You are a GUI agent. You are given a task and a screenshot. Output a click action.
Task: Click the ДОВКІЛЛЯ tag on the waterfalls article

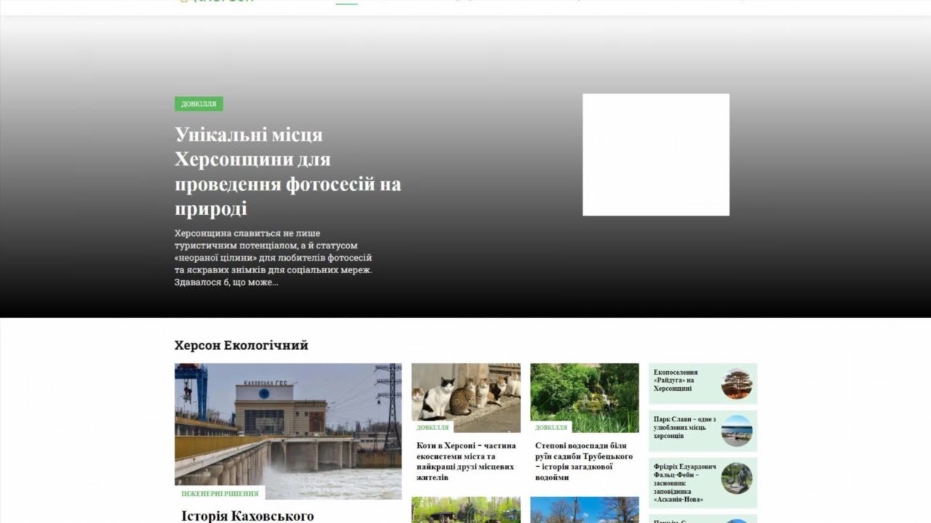[551, 427]
